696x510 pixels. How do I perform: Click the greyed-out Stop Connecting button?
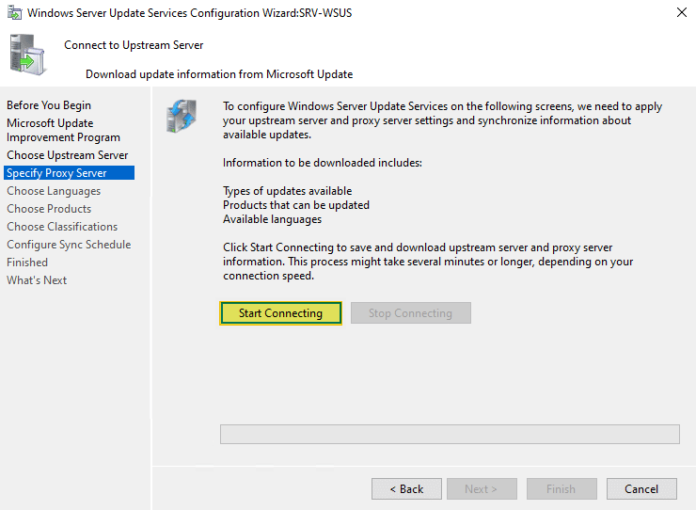click(x=411, y=313)
